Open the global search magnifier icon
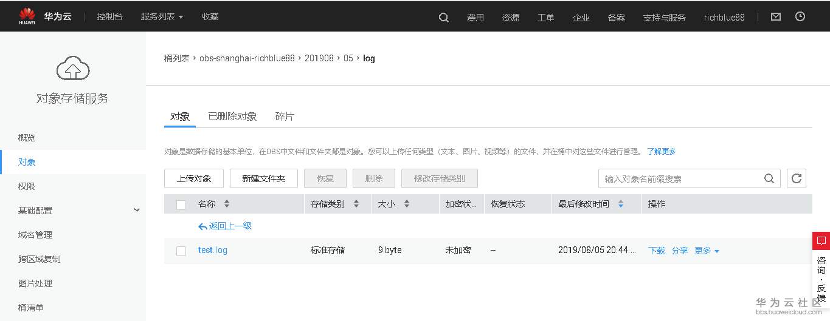The image size is (830, 321). coord(444,18)
